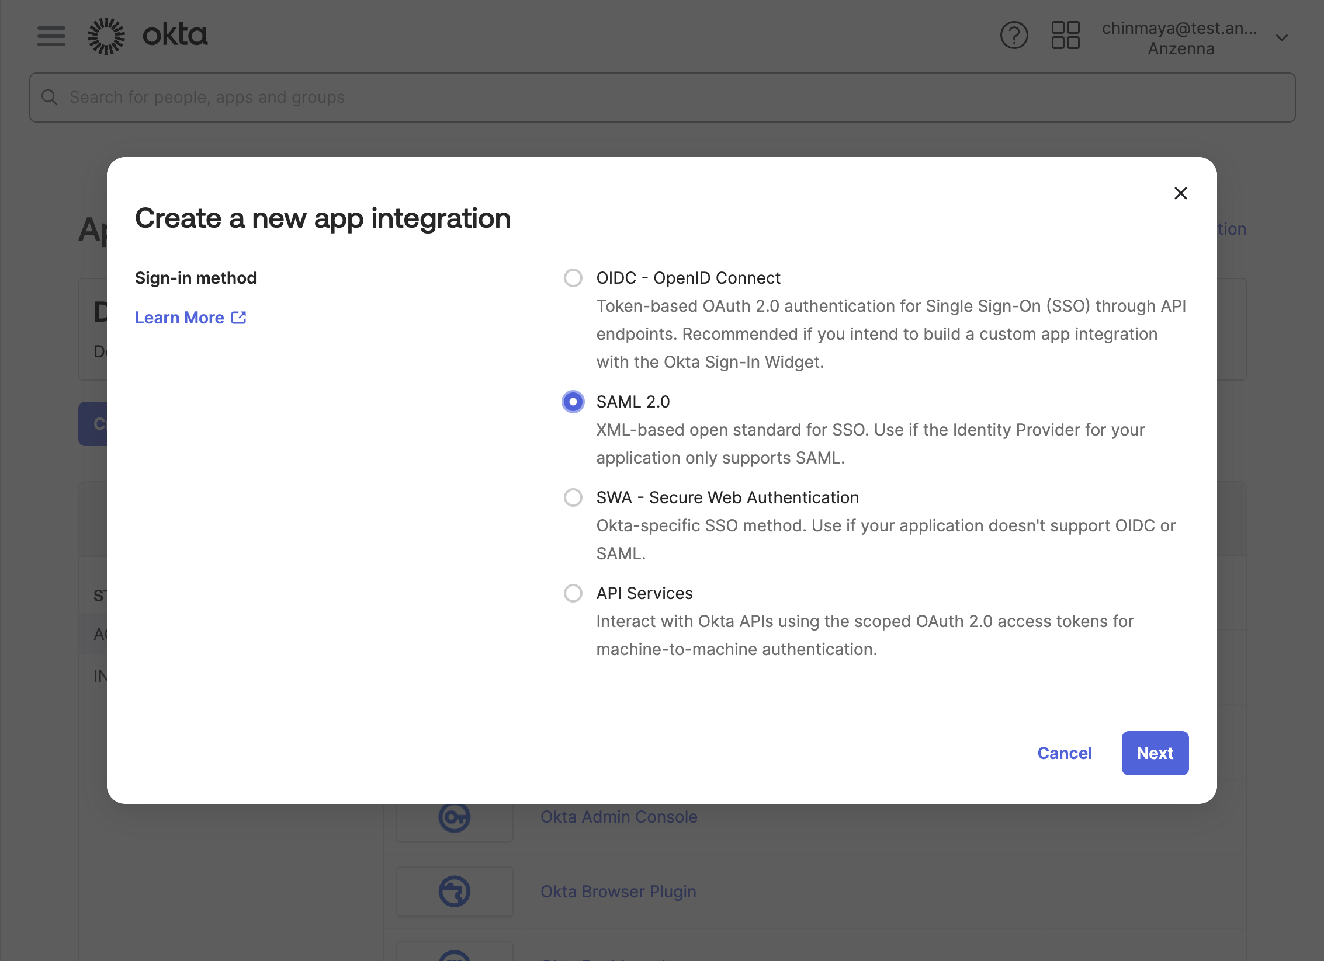The image size is (1324, 961).
Task: Open the hamburger navigation menu
Action: click(51, 36)
